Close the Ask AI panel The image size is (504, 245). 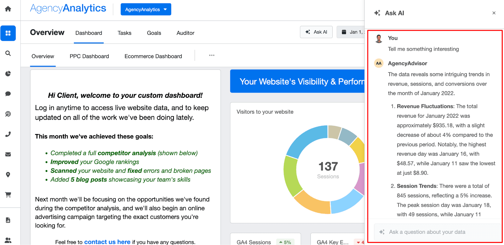pyautogui.click(x=494, y=13)
